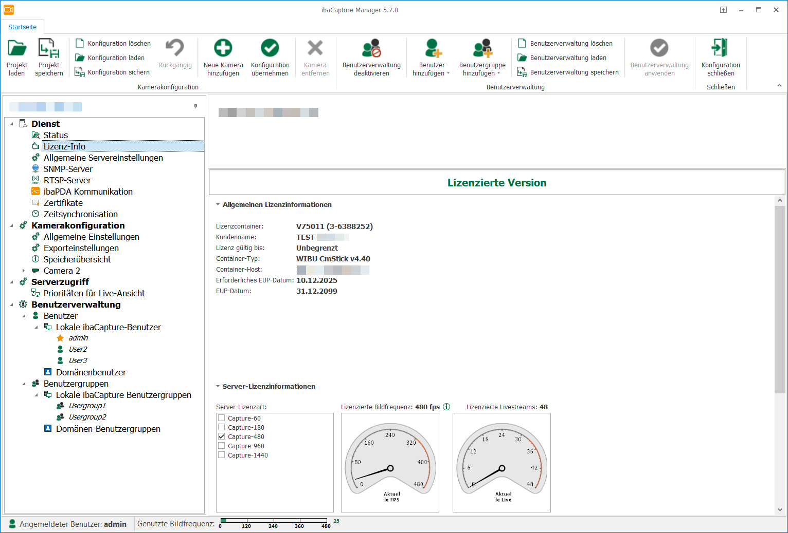The image size is (788, 533).
Task: Open the SNMP-Server tree item
Action: (68, 169)
